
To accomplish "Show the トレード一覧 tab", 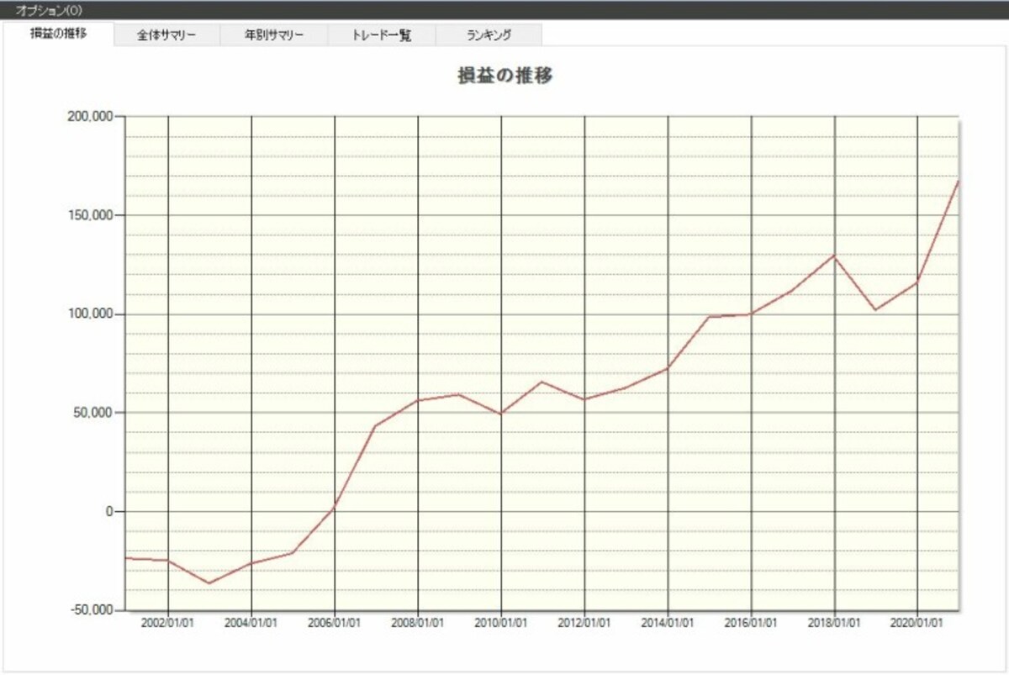I will pyautogui.click(x=382, y=35).
